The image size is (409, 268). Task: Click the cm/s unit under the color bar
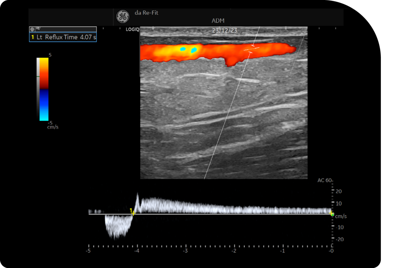pyautogui.click(x=53, y=127)
